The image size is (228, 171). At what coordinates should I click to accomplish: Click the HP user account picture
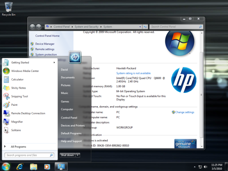75,57
